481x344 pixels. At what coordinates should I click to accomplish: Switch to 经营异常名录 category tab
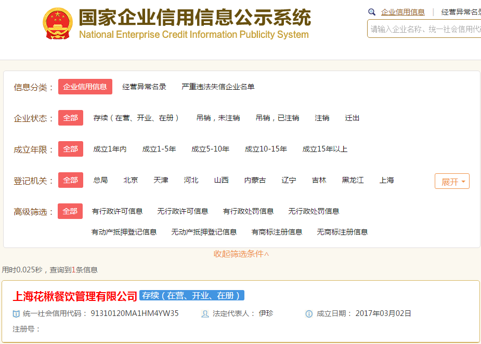[x=144, y=87]
